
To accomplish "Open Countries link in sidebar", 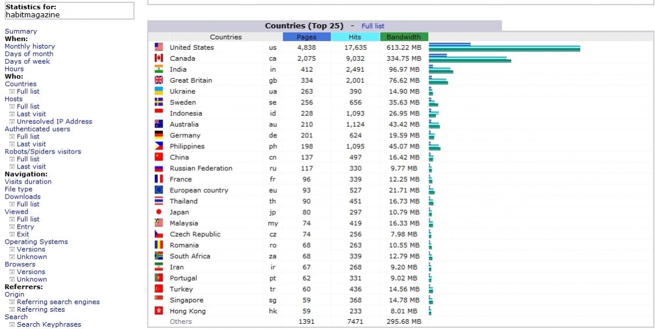I will (x=20, y=84).
